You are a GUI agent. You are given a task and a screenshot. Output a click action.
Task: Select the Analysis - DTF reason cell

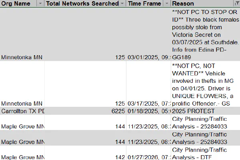pyautogui.click(x=206, y=153)
